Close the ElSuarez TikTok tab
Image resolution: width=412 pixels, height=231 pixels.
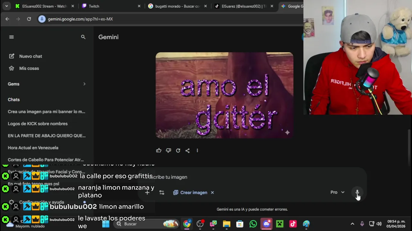[x=272, y=6]
